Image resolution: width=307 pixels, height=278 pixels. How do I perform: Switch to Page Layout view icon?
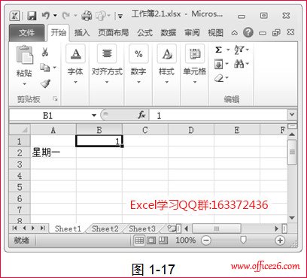151,240
